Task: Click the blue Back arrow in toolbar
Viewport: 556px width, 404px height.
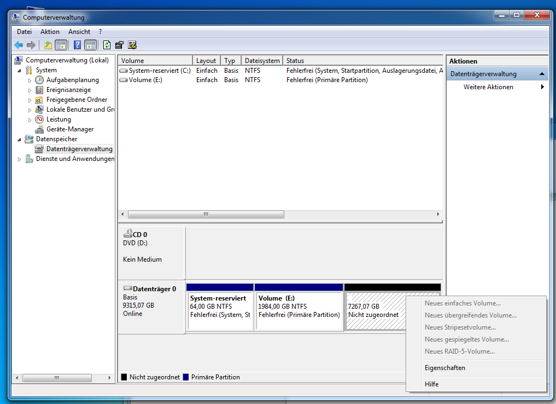Action: pyautogui.click(x=19, y=45)
